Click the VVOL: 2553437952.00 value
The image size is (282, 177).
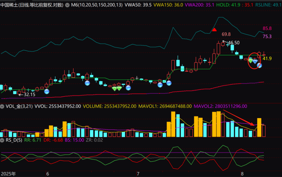point(58,106)
